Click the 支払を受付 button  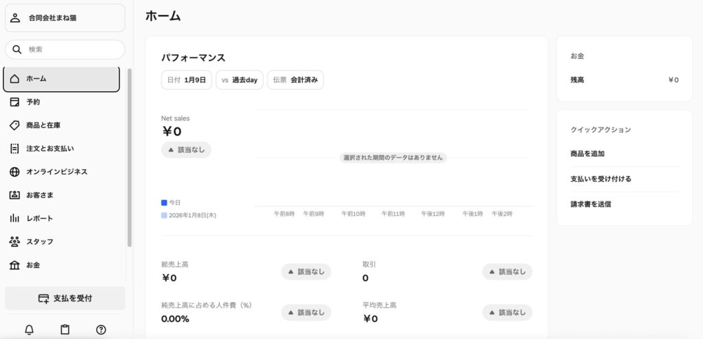coord(65,298)
